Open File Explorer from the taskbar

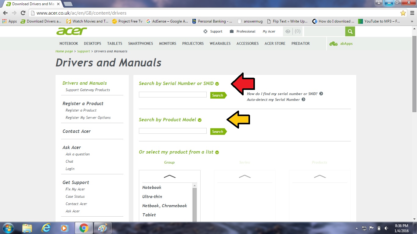coord(27,228)
